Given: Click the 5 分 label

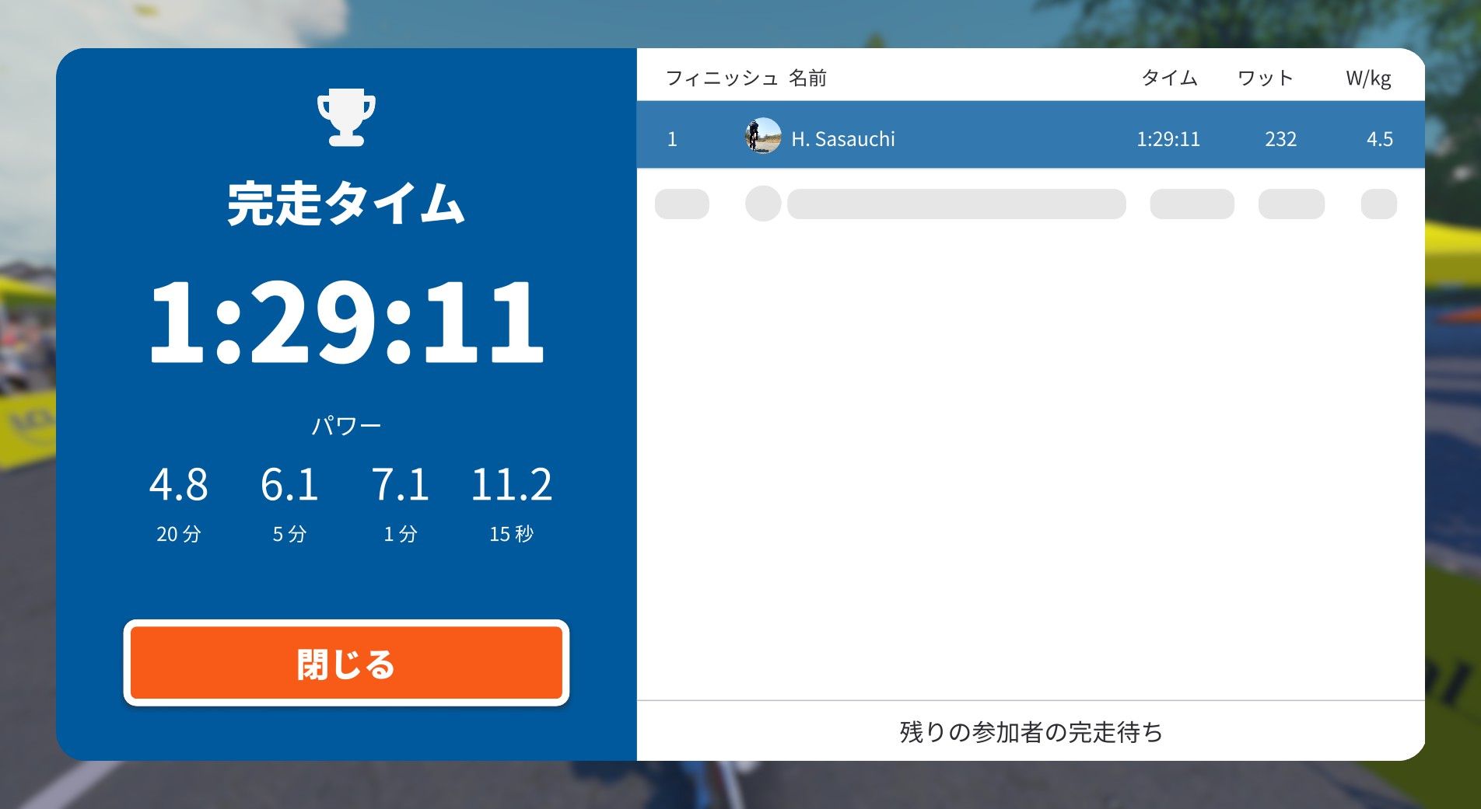Looking at the screenshot, I should tap(289, 534).
